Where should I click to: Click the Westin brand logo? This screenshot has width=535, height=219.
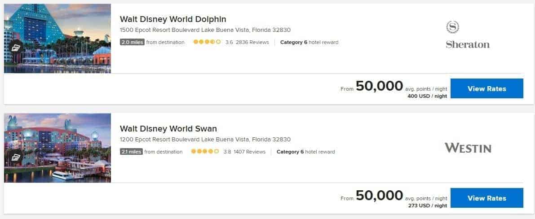pos(468,148)
